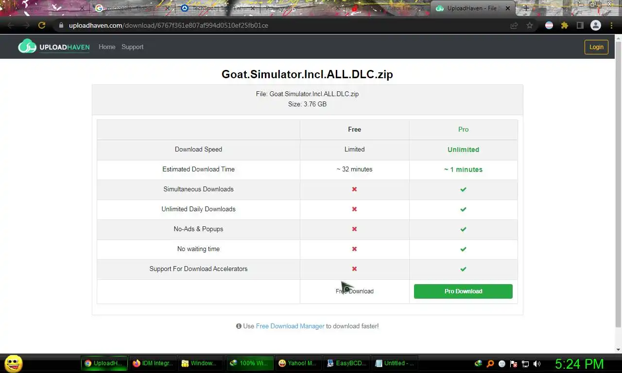
Task: Open the Free Download Manager link
Action: click(x=290, y=326)
